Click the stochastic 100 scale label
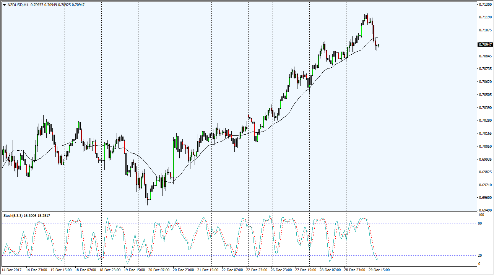The image size is (494, 275). coord(481,215)
